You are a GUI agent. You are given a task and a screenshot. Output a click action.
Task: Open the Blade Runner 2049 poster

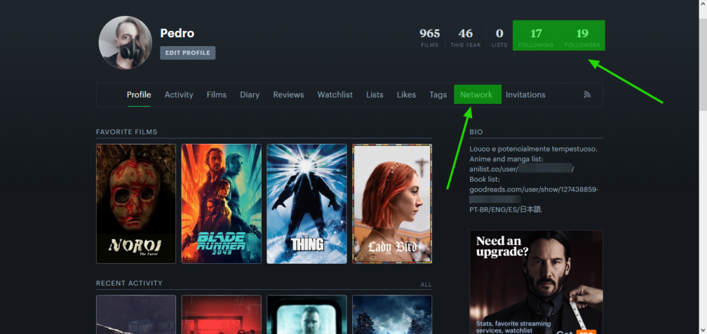pos(222,203)
